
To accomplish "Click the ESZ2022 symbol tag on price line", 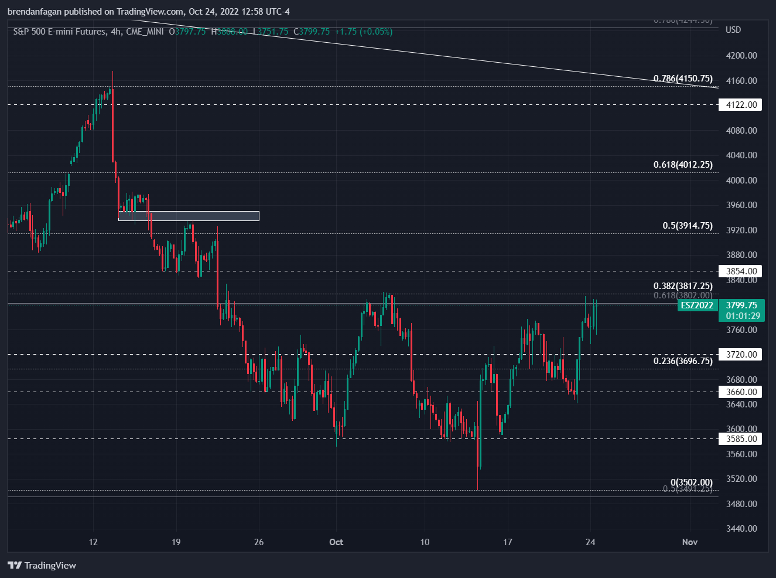I will click(x=697, y=305).
